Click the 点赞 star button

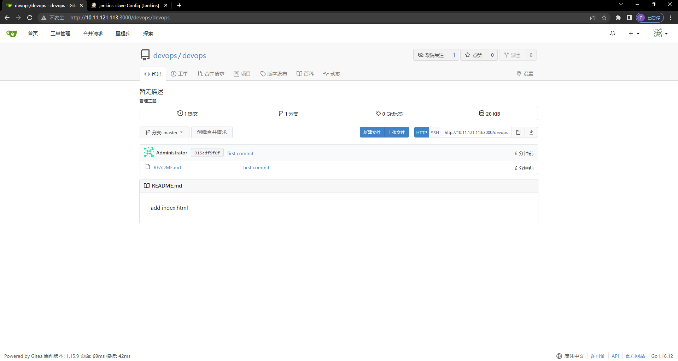474,55
